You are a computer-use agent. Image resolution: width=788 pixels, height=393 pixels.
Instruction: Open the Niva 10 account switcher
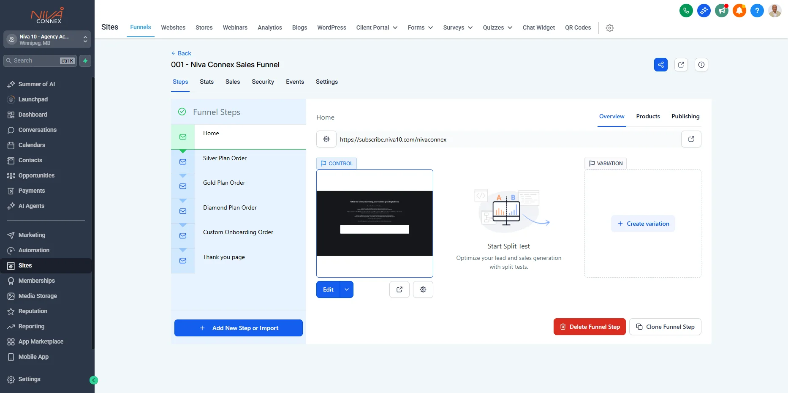(x=47, y=40)
